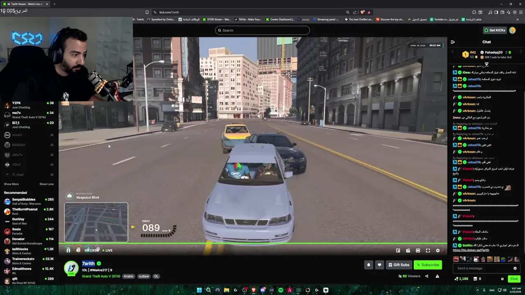The image size is (525, 295).
Task: Click the Grand Theft Auto V (GTA) category link
Action: (101, 276)
